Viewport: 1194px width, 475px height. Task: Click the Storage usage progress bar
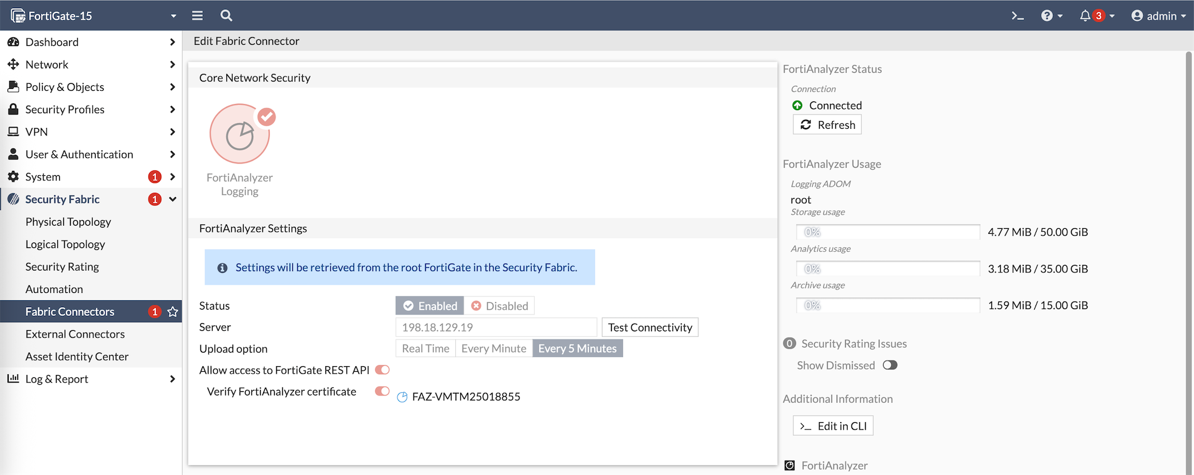887,232
